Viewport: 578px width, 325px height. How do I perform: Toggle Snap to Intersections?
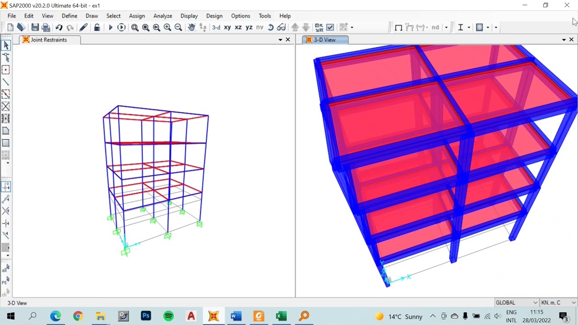6,211
